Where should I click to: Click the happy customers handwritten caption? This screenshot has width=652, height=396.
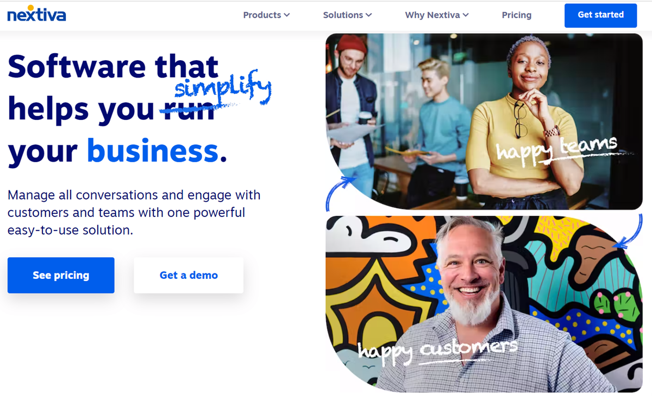[437, 348]
